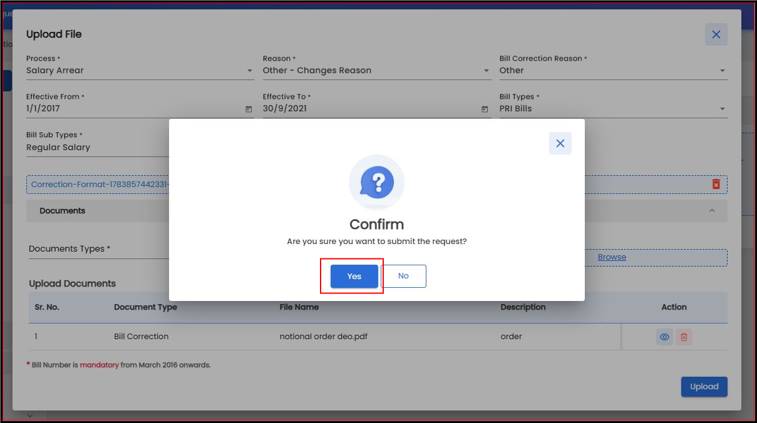The height and width of the screenshot is (423, 757).
Task: Collapse the Documents section chevron
Action: [x=712, y=211]
